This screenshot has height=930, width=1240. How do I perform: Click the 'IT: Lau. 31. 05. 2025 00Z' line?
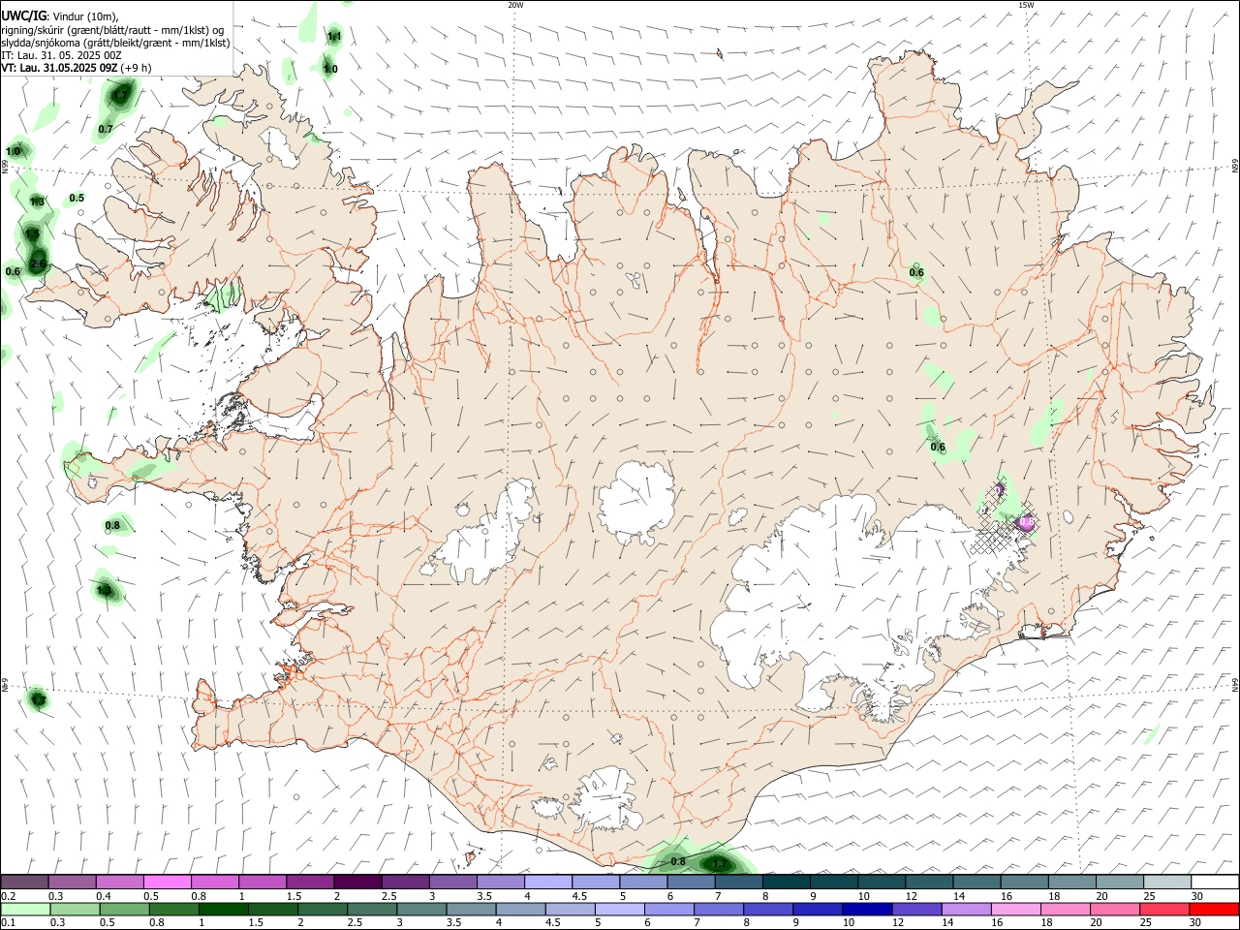[x=61, y=55]
